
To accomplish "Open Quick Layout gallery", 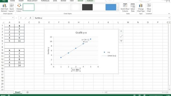I will [11, 8].
